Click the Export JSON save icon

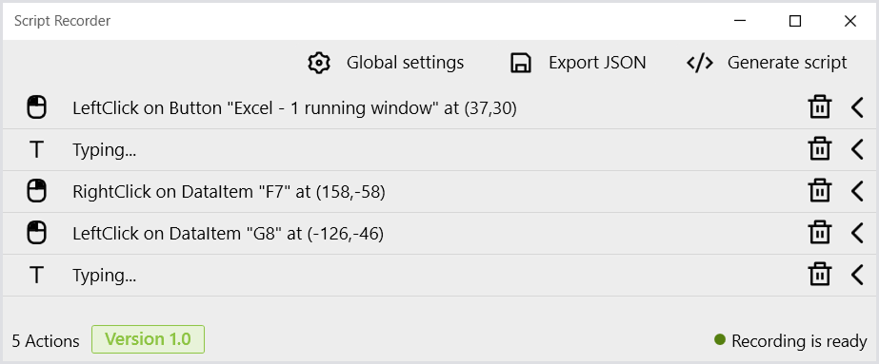521,63
